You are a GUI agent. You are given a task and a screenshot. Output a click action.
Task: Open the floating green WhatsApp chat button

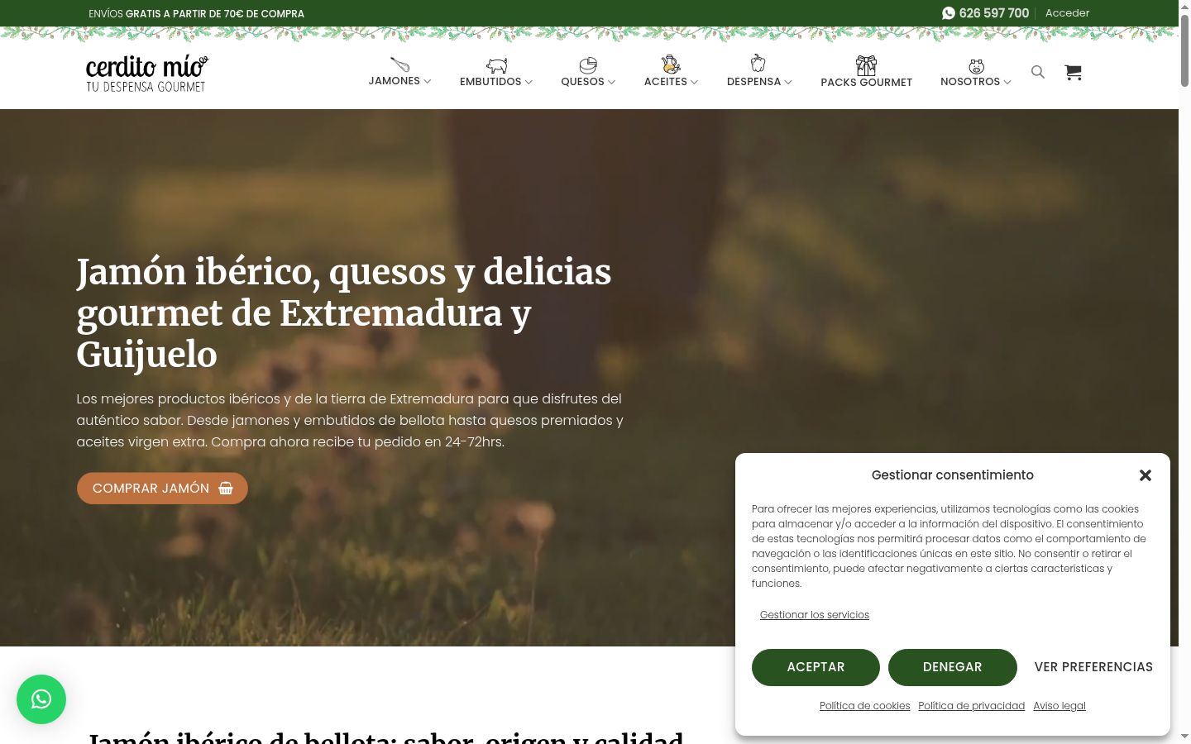[x=41, y=699]
